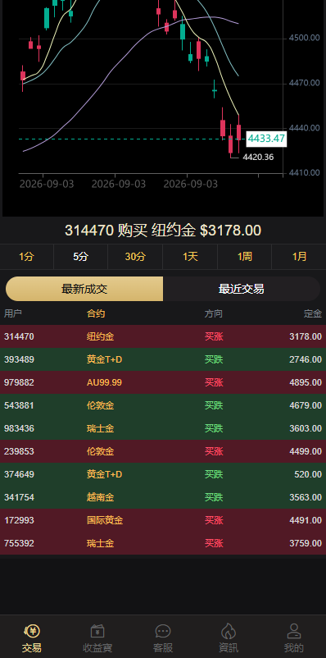Click 买涨 direction for user 979882
The width and height of the screenshot is (326, 658).
coord(214,382)
